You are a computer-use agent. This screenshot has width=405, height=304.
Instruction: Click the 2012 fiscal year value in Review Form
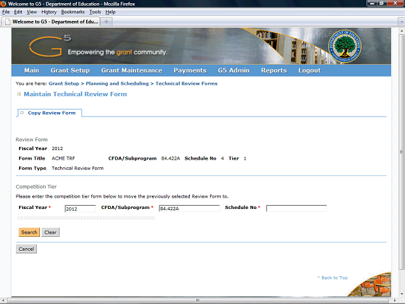58,149
